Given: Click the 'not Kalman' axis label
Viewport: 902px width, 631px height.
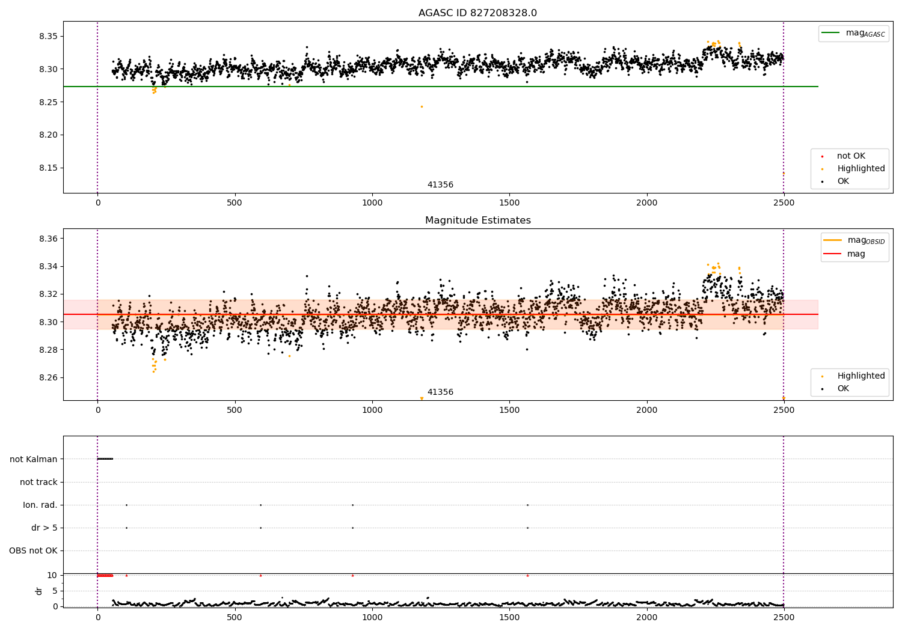Looking at the screenshot, I should click(34, 459).
